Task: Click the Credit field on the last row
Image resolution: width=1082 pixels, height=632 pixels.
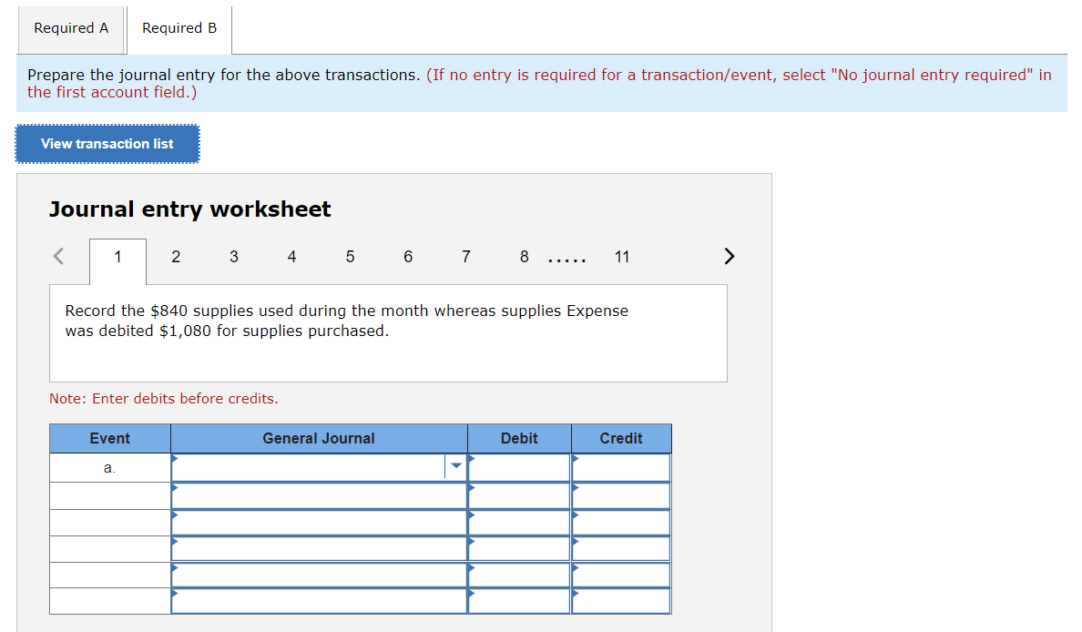Action: (622, 601)
